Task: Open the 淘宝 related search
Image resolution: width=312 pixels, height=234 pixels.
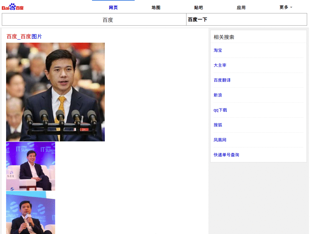Action: (218, 50)
